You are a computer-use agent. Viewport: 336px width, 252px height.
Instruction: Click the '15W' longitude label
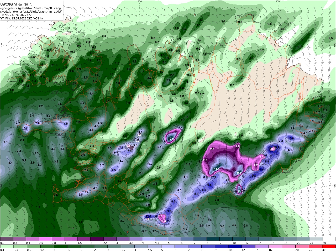[x=278, y=1]
